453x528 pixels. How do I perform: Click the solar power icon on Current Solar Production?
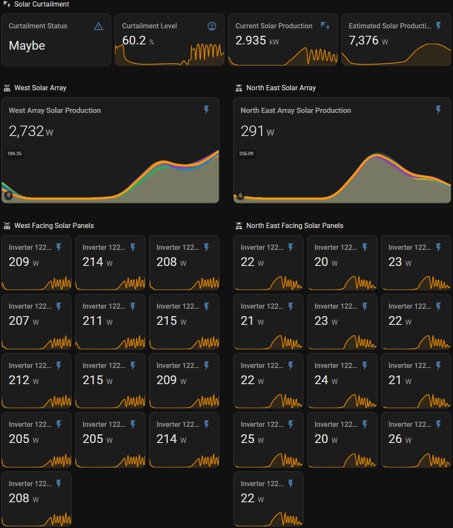(x=325, y=26)
